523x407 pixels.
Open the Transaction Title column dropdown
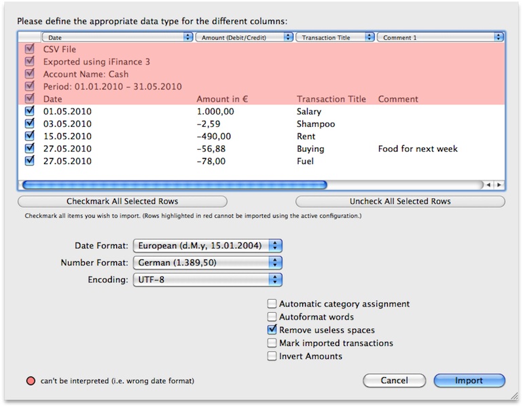[x=336, y=38]
